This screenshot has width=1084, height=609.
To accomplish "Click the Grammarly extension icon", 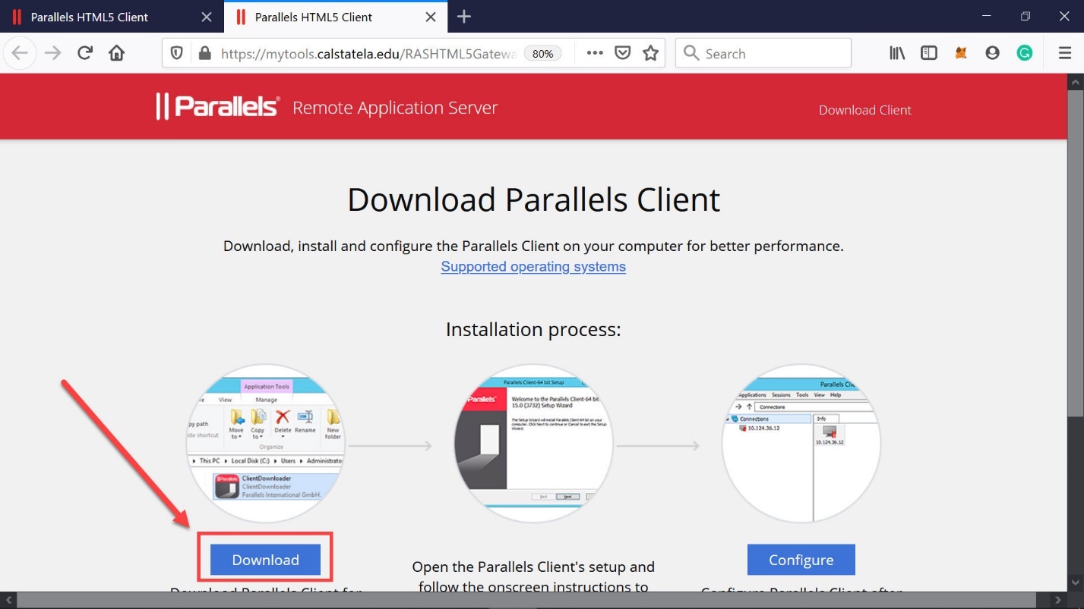I will (1025, 53).
